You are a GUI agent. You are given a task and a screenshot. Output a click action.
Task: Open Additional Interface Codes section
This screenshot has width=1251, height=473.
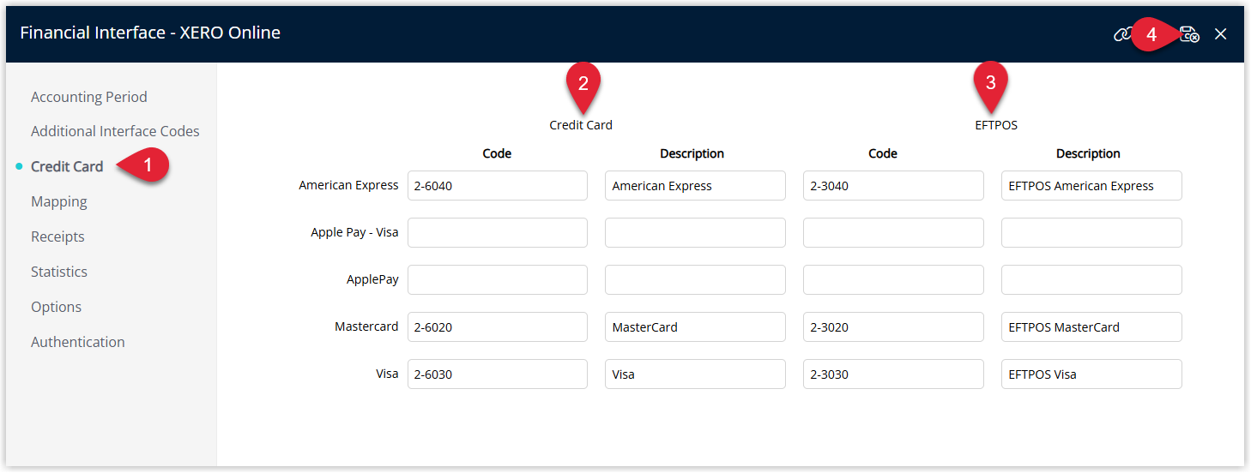pyautogui.click(x=115, y=131)
